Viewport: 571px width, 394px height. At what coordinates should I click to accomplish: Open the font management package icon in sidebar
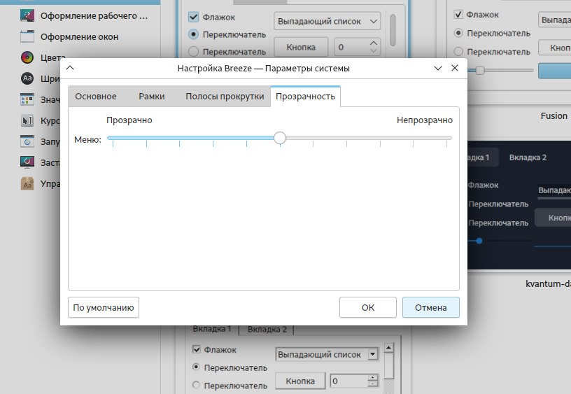pyautogui.click(x=27, y=183)
